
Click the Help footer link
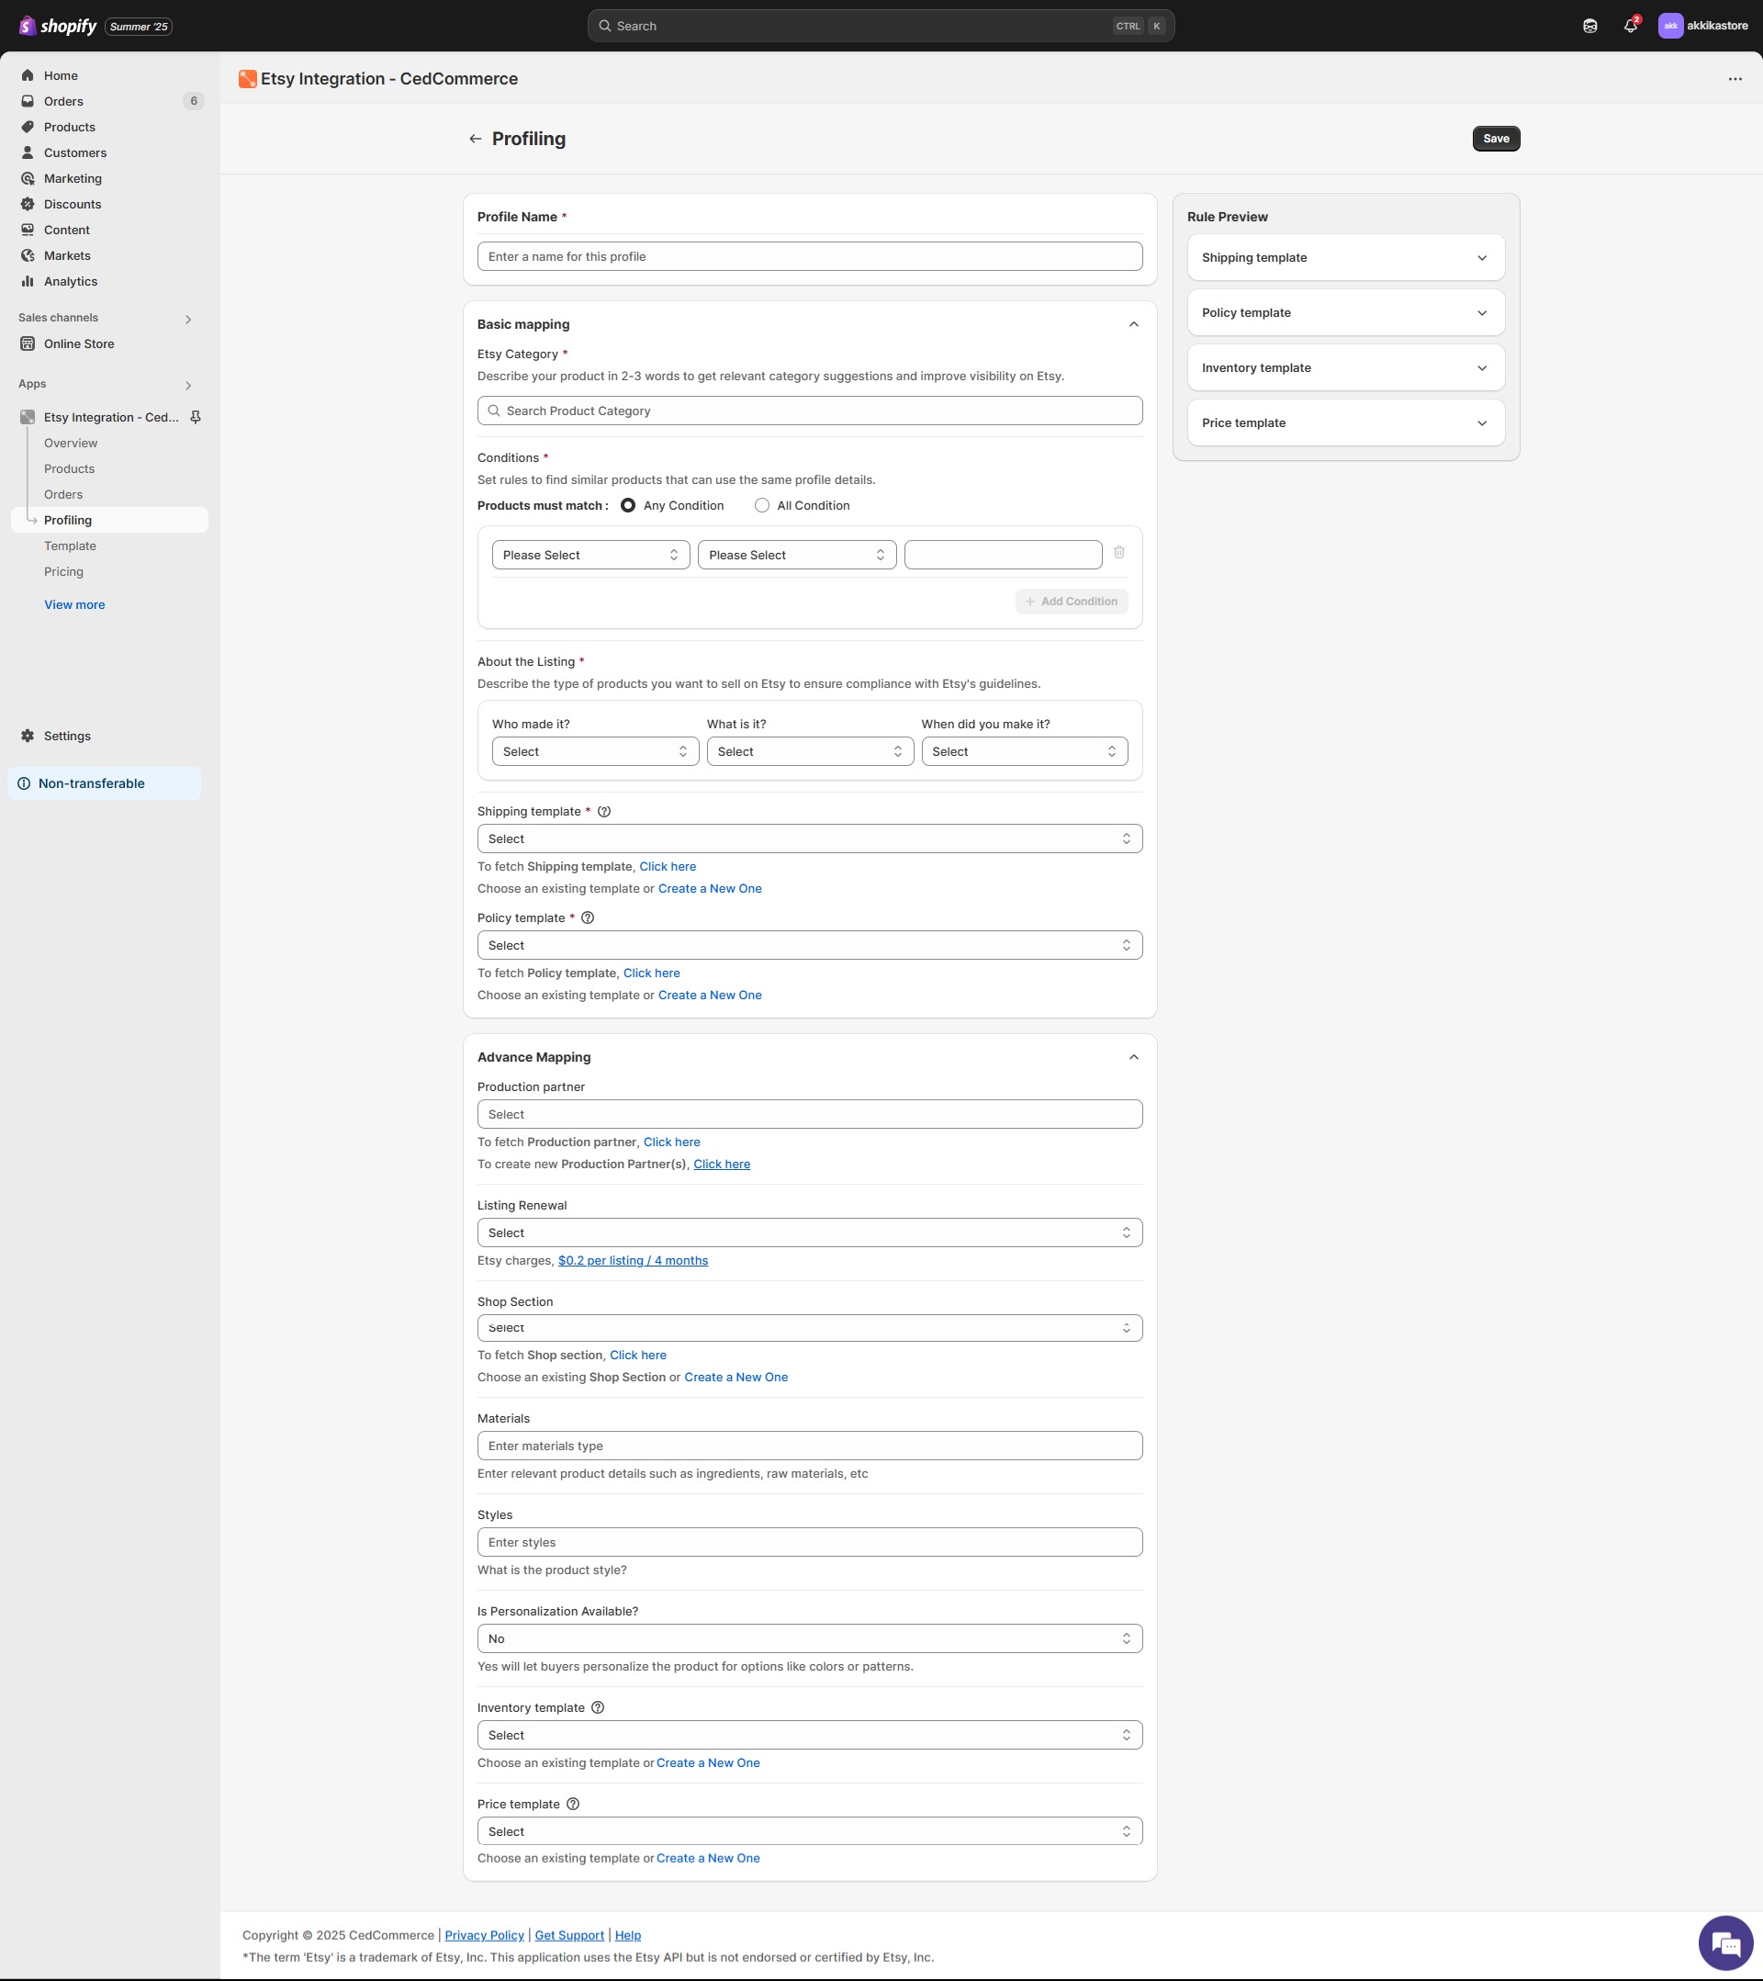(x=628, y=1935)
